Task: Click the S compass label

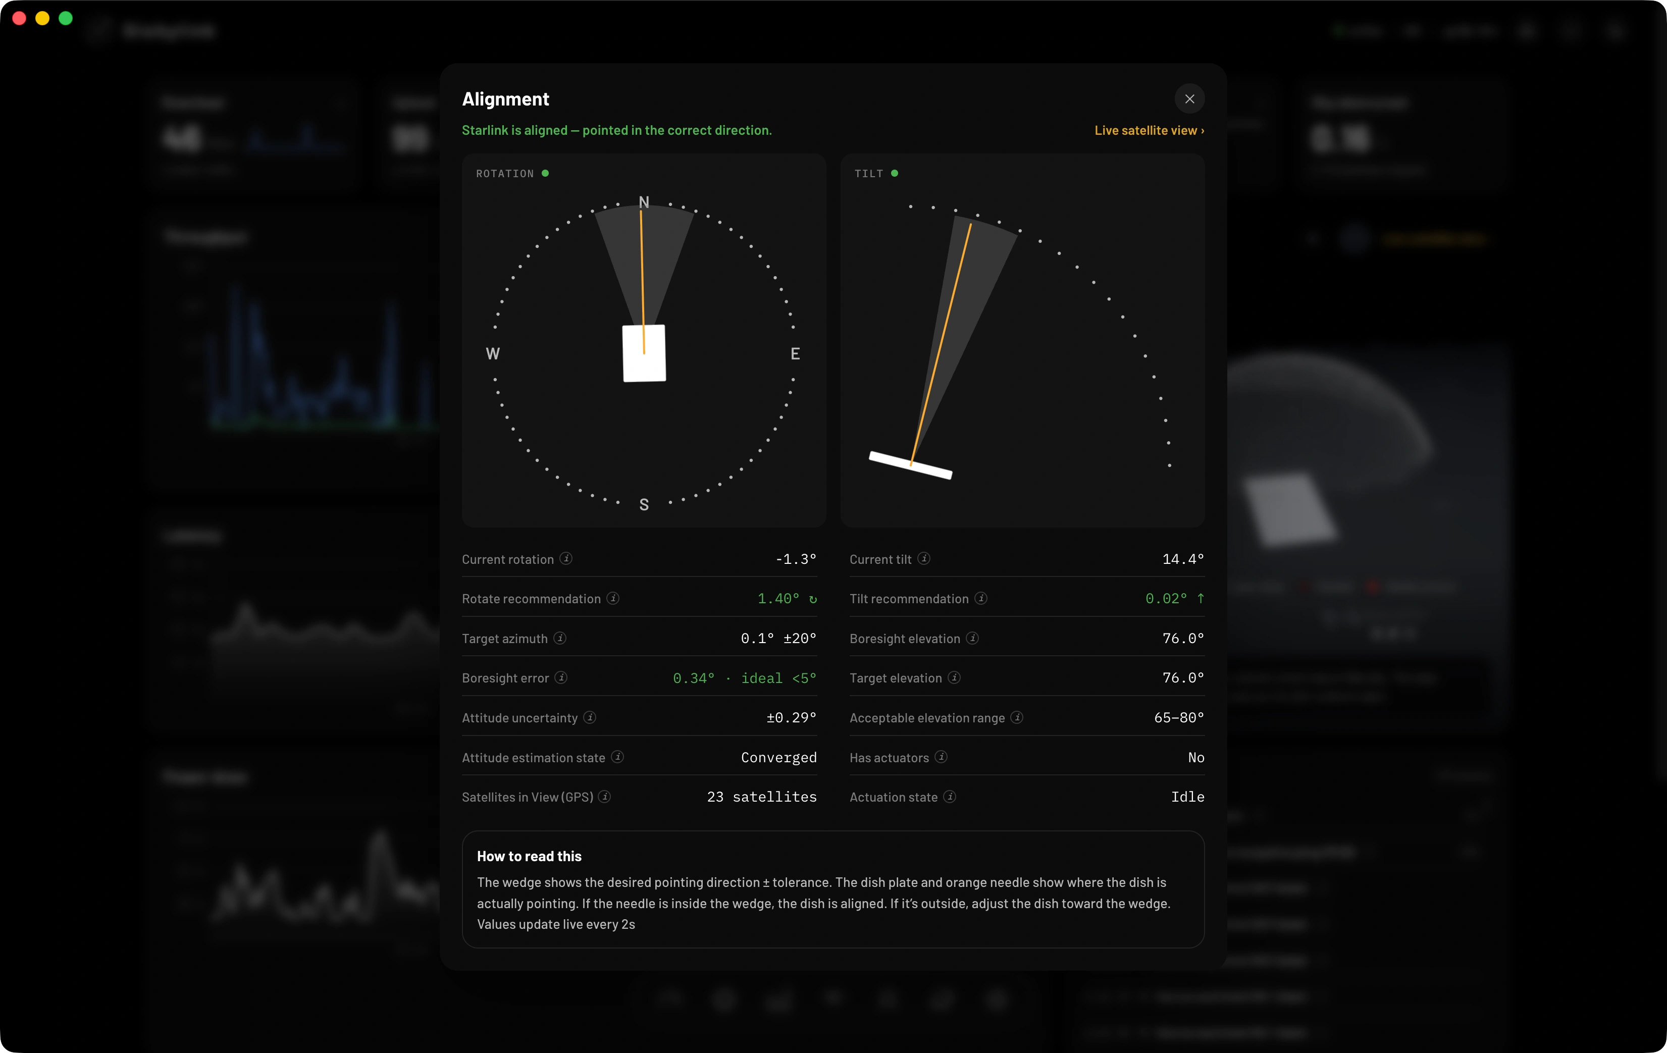Action: [644, 505]
